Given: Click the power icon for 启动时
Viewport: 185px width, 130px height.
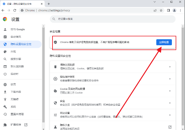Looking at the screenshot, I should 5,74.
